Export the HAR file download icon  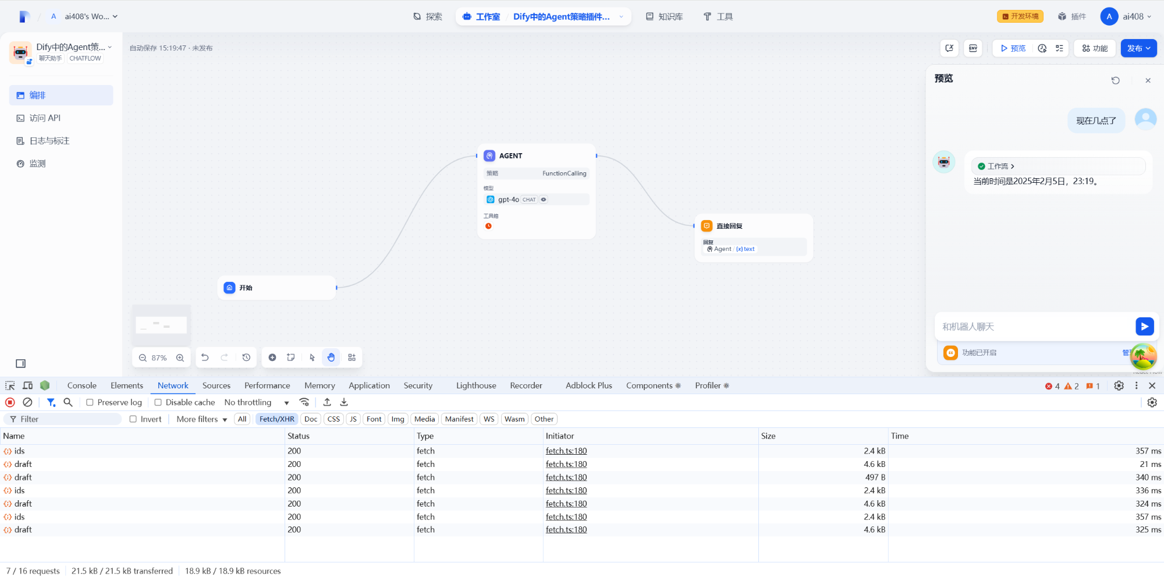(344, 402)
